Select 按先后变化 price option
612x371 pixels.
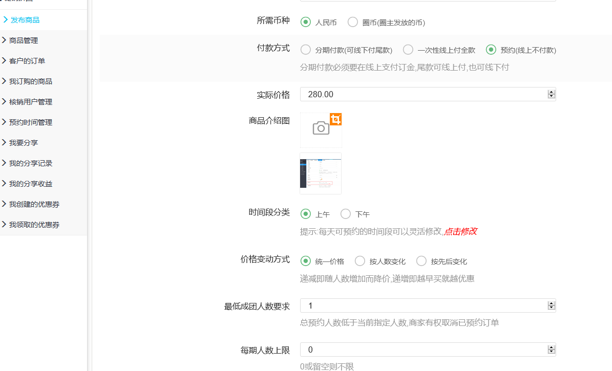(421, 261)
